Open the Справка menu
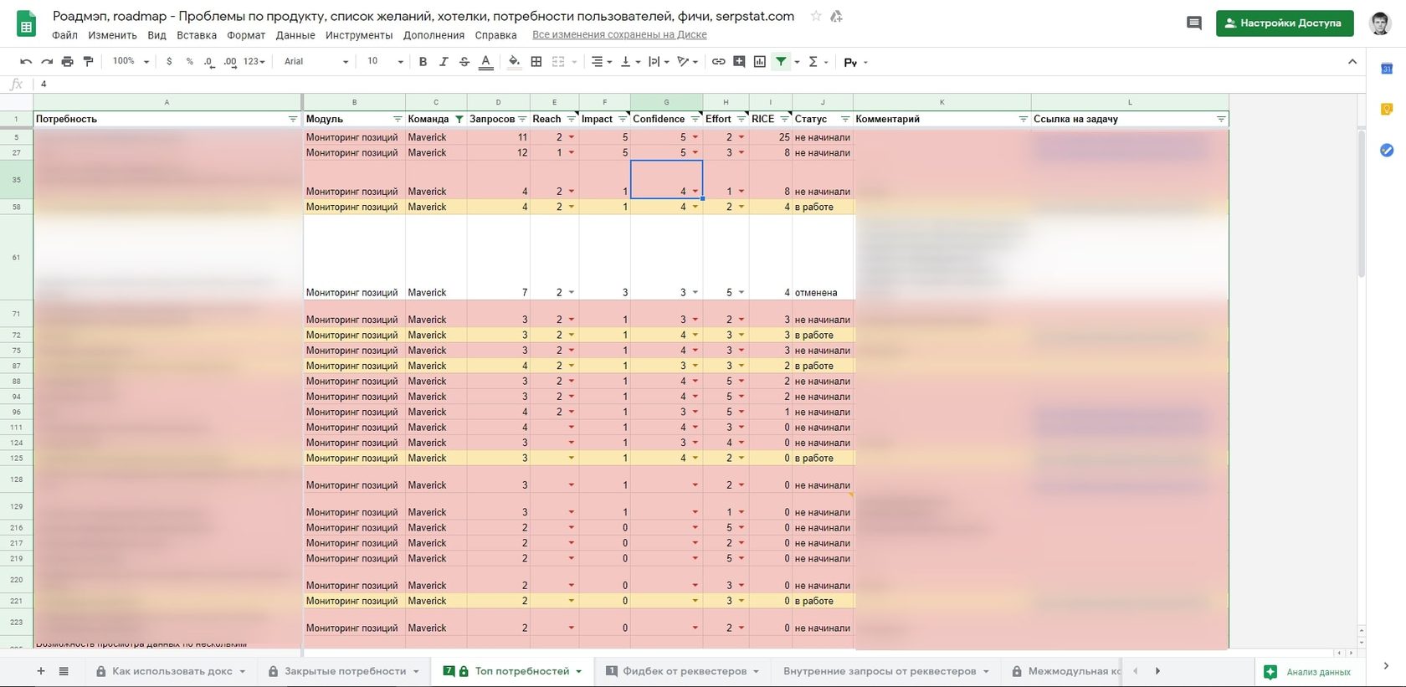Viewport: 1406px width, 687px height. (x=495, y=35)
